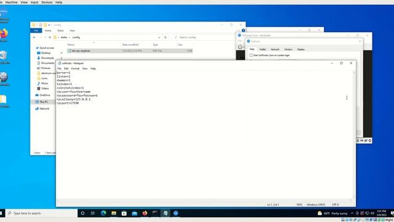This screenshot has width=394, height=222.
Task: Open the Firefox desktop shortcut
Action: tap(4, 35)
